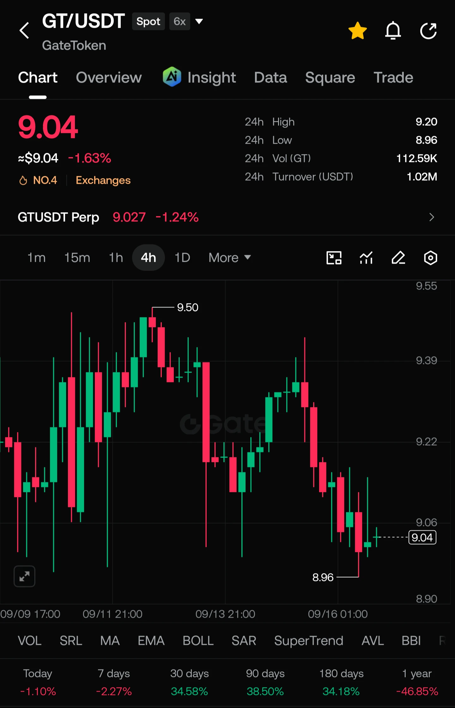This screenshot has width=455, height=708.
Task: Tap the 6x leverage badge
Action: (179, 21)
